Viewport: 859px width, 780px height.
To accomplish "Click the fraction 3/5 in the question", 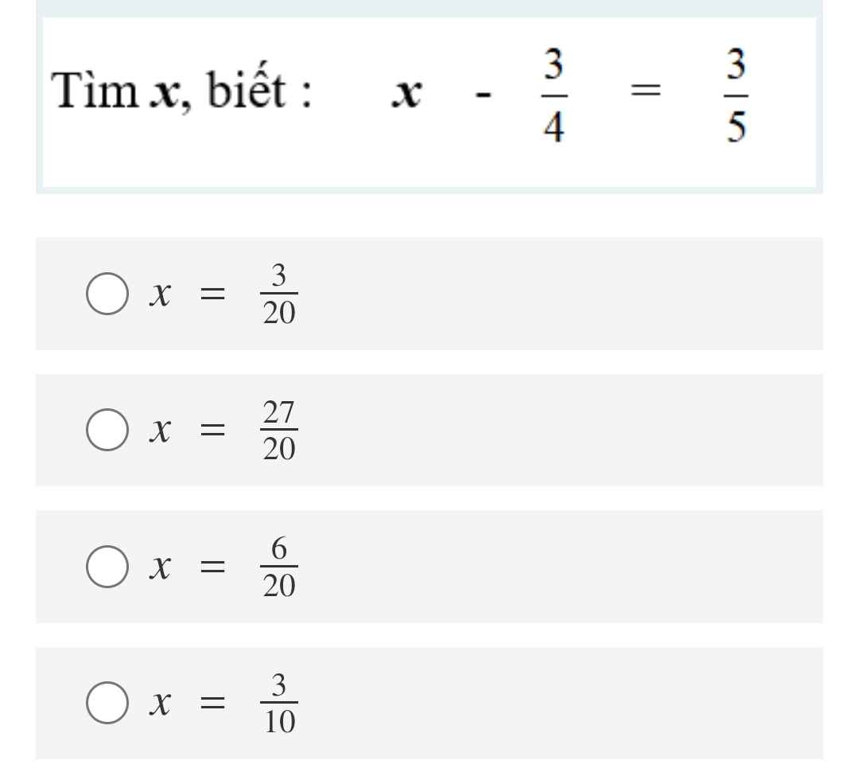I will tap(736, 96).
